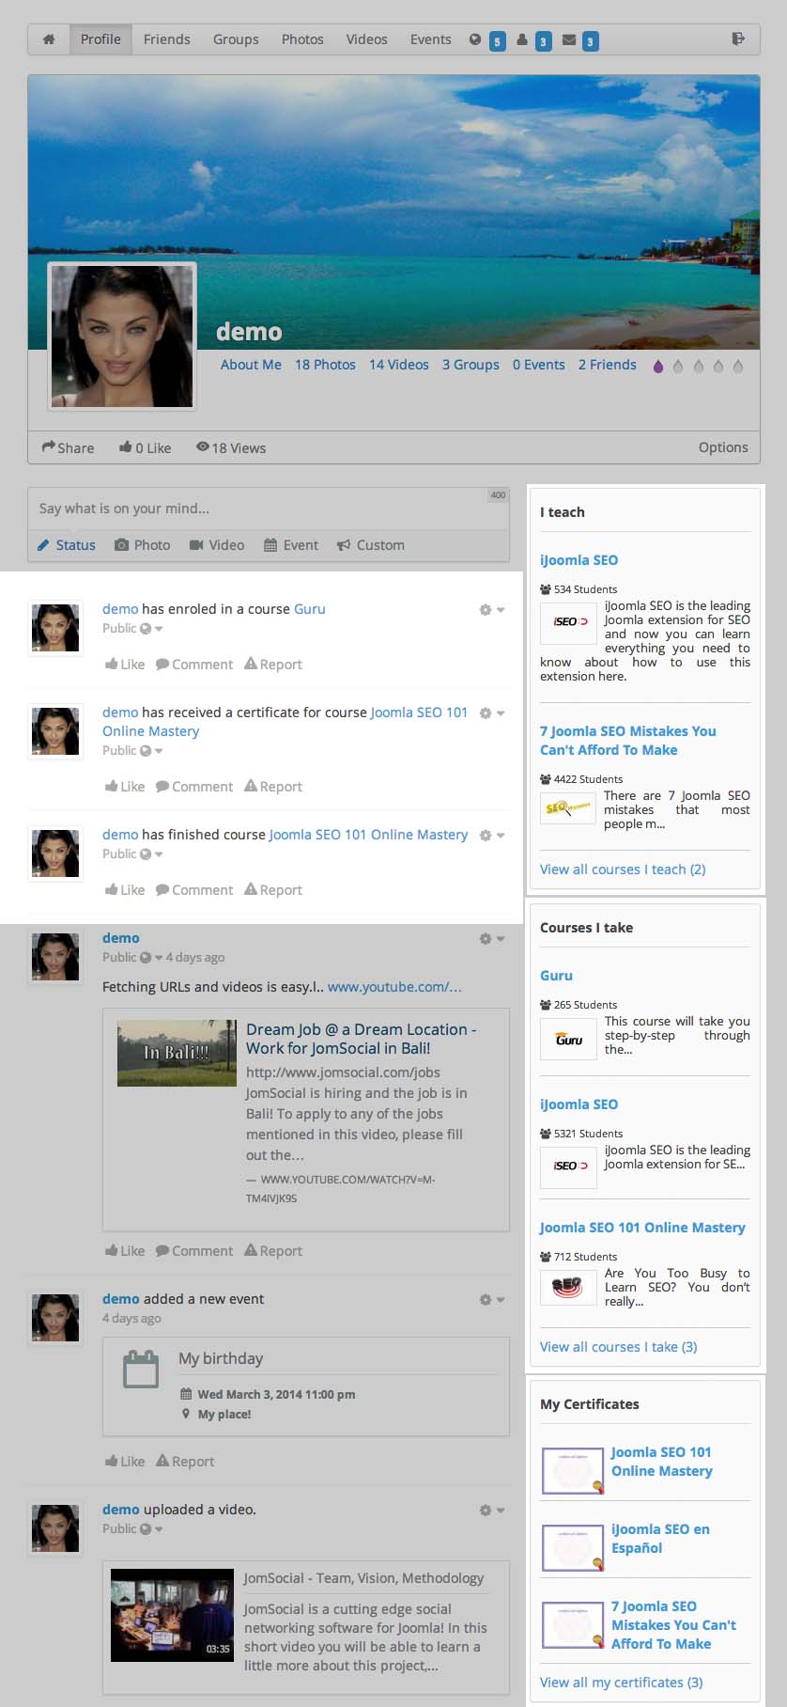Image resolution: width=787 pixels, height=1707 pixels.
Task: Open the Dream Job in Bali link
Action: 362,1039
